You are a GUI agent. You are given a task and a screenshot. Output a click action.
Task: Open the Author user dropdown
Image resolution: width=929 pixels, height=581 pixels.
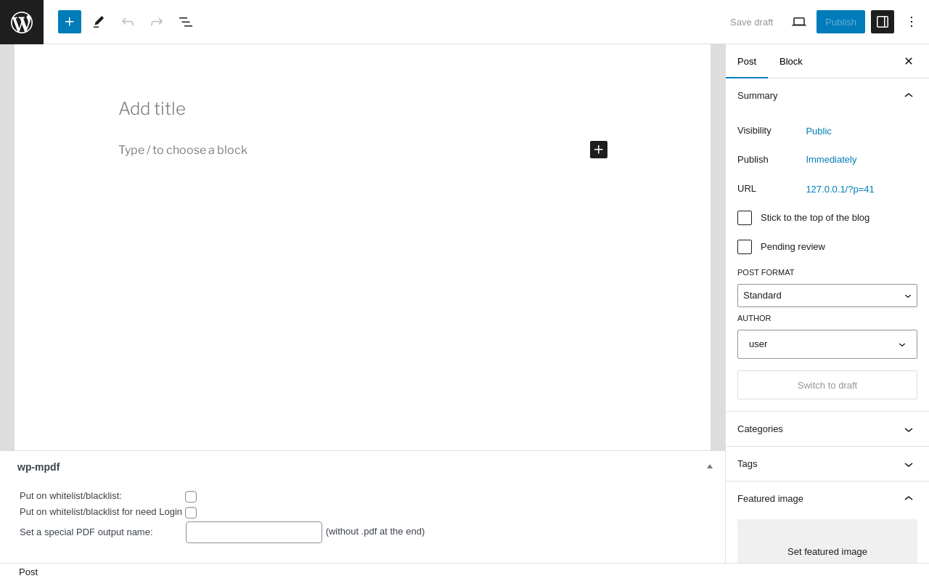[x=827, y=344]
